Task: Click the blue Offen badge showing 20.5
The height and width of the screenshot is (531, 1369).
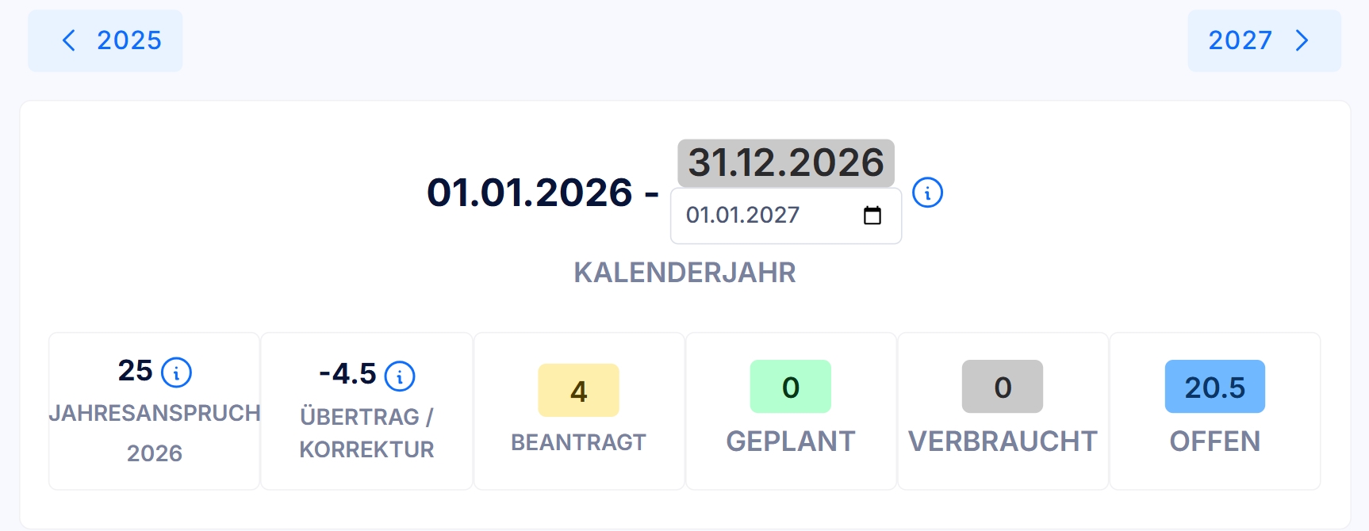Action: click(x=1215, y=387)
